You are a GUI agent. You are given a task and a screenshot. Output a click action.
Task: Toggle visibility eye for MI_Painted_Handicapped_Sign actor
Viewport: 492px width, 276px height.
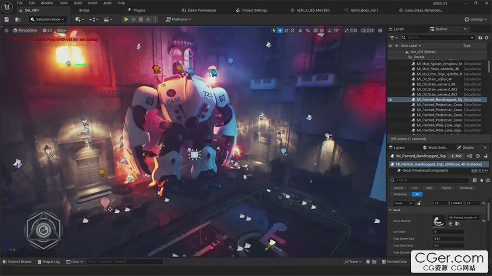390,100
